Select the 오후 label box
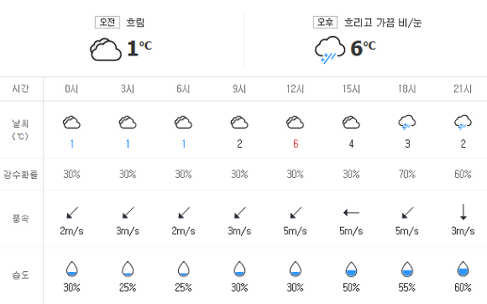This screenshot has height=304, width=487. point(325,23)
